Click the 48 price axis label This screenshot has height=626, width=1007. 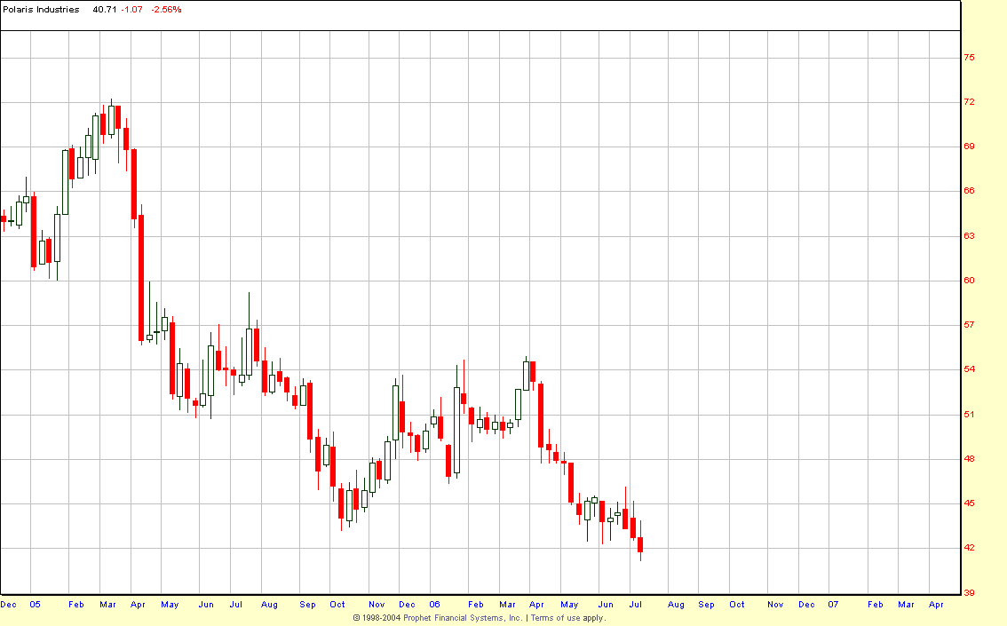click(x=969, y=459)
